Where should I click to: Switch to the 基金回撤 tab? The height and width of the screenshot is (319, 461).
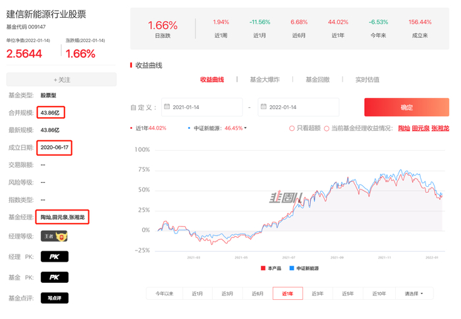(317, 80)
